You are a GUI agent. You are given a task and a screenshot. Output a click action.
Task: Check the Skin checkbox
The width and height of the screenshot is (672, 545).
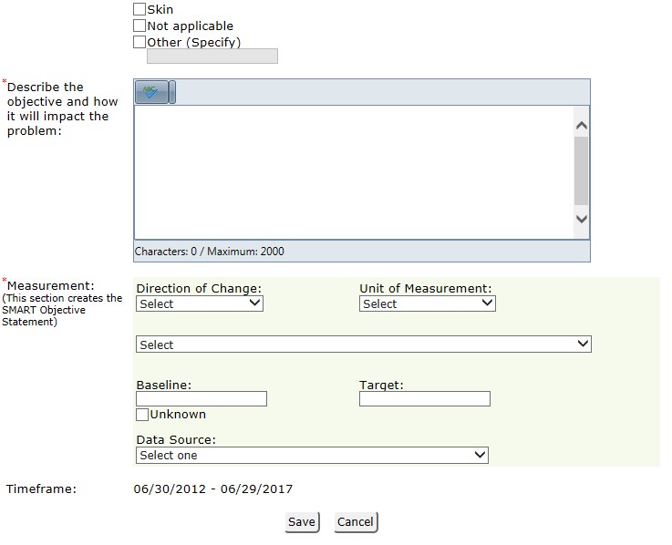pos(140,9)
